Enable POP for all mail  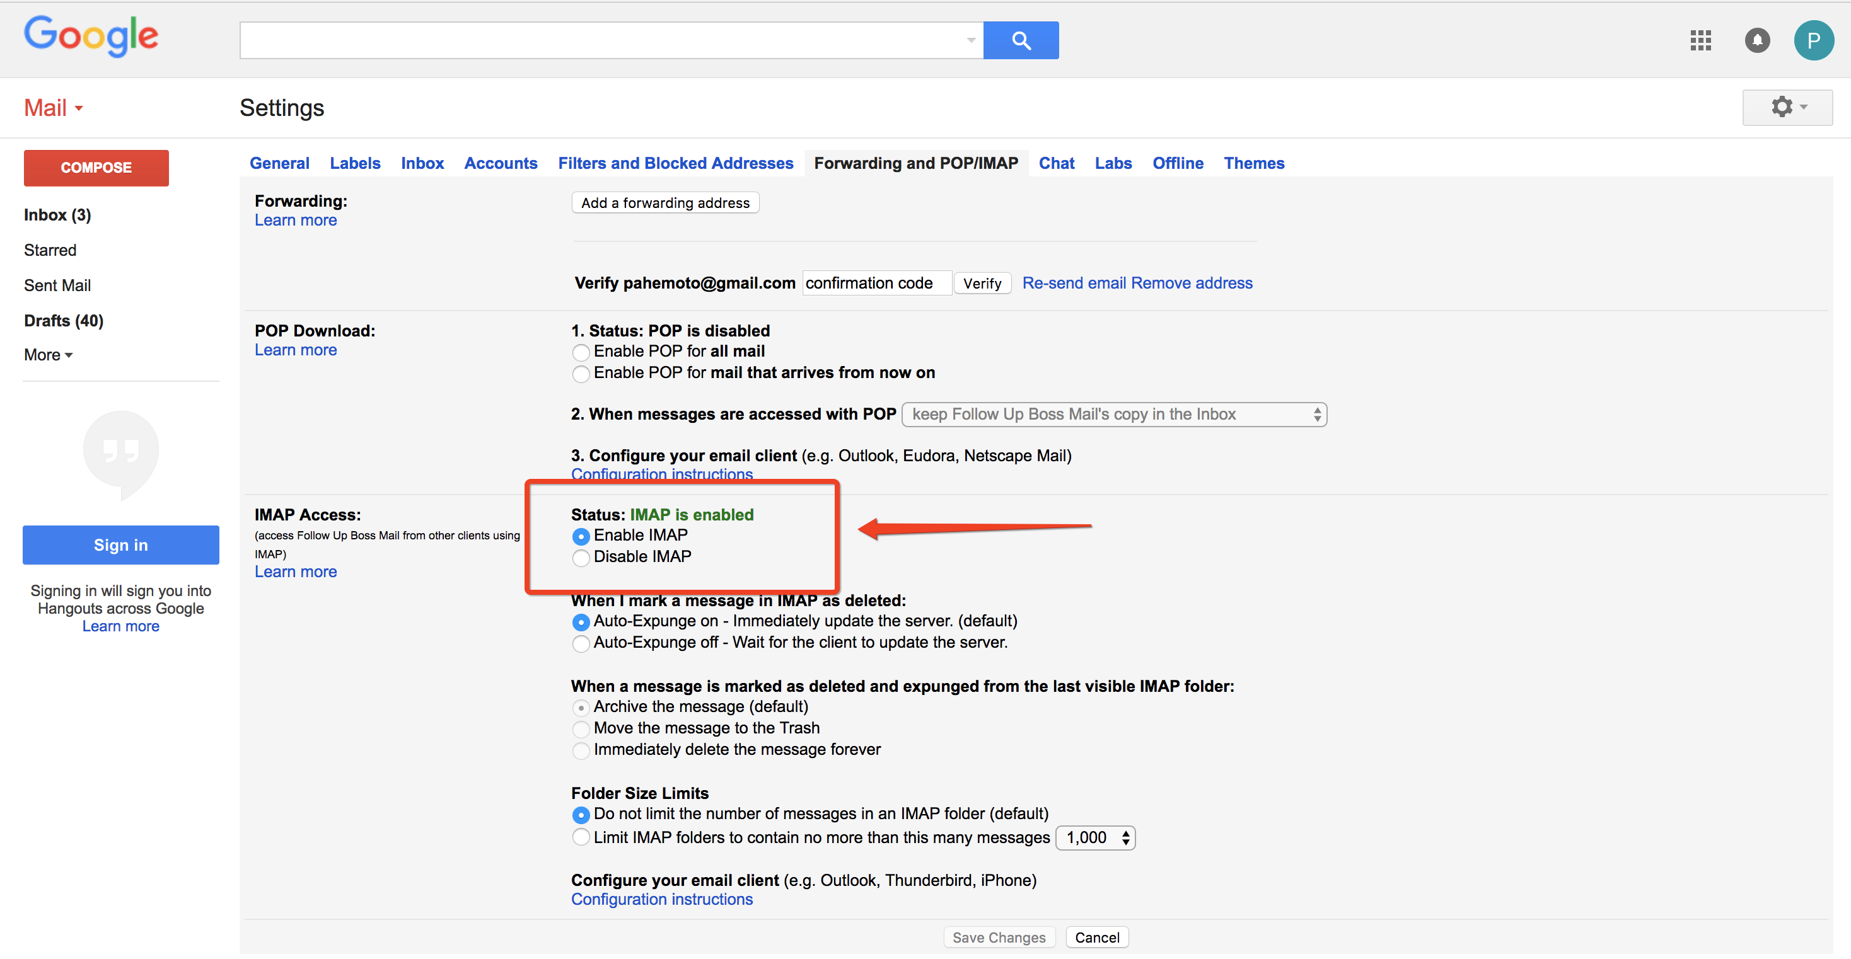[581, 352]
